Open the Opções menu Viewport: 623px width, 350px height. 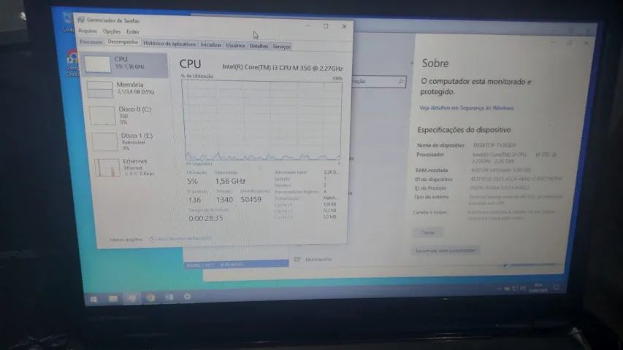[111, 31]
